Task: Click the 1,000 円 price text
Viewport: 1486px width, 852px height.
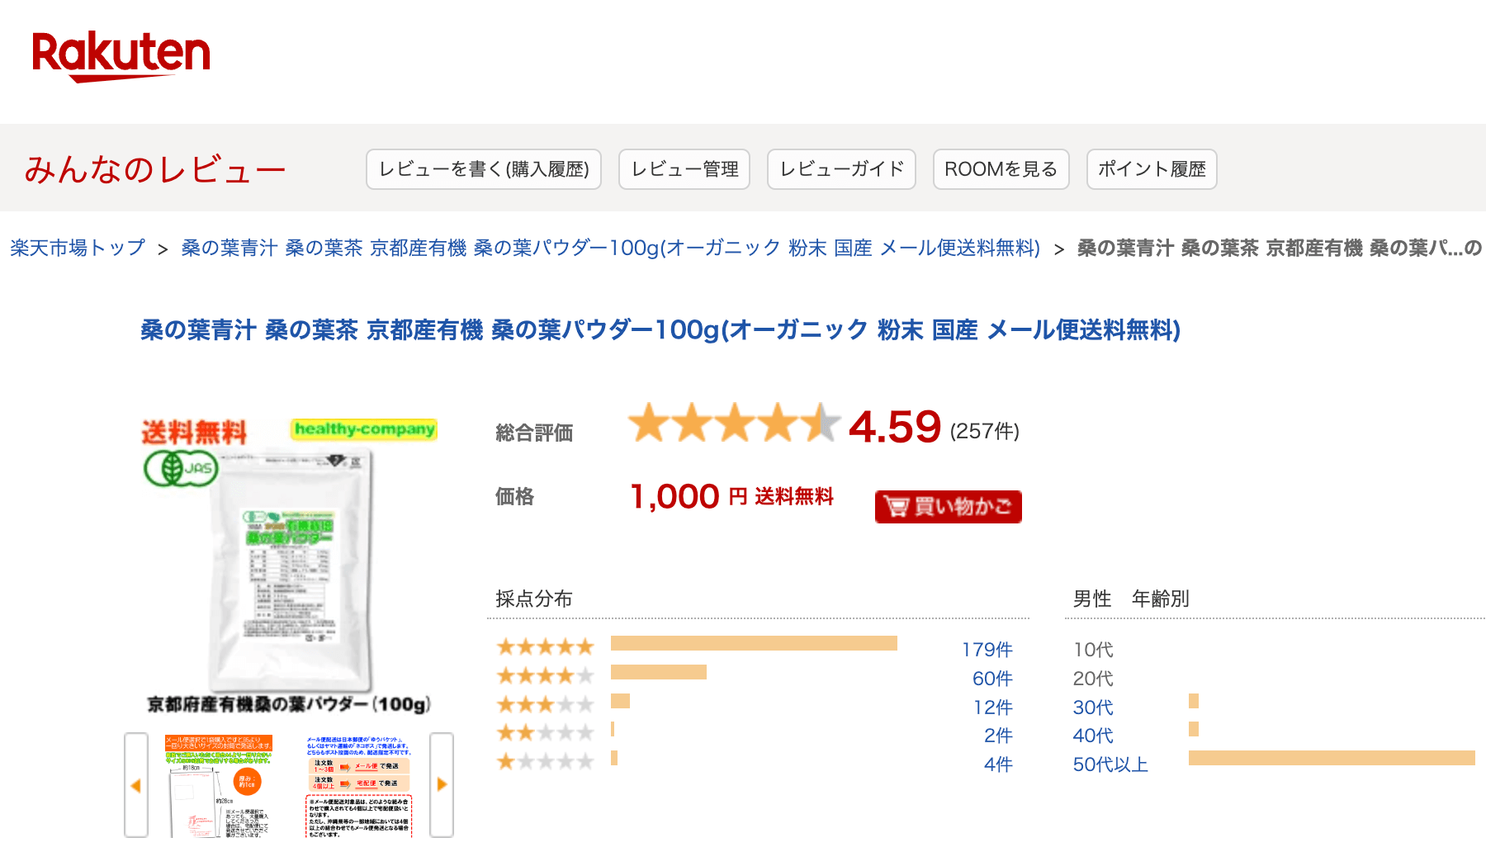Action: click(x=689, y=496)
